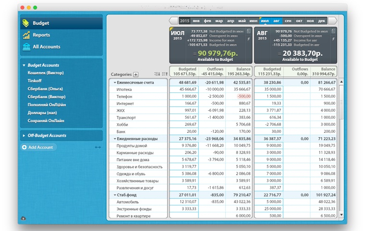Open All Accounts with bank icon

(x=46, y=47)
